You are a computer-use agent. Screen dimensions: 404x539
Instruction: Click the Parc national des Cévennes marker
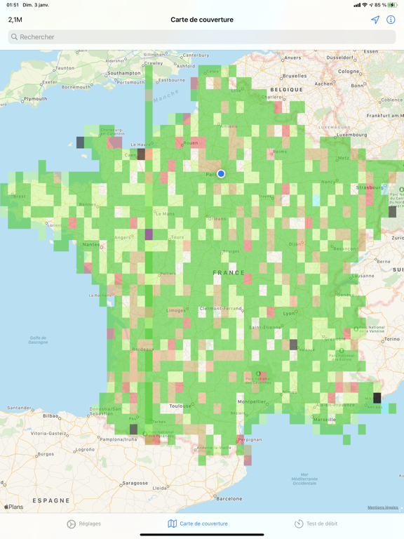tap(258, 373)
